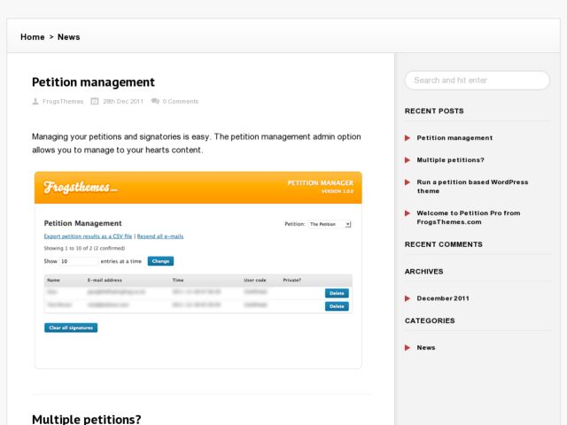567x425 pixels.
Task: Click the 28th Dec 2011 date
Action: [123, 101]
